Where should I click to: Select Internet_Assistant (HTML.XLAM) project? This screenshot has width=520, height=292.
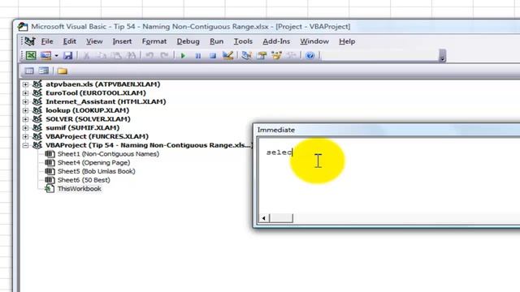[x=106, y=101]
